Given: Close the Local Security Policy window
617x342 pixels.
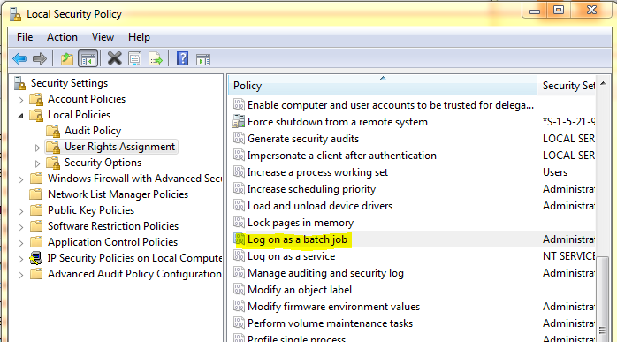Looking at the screenshot, I should (x=591, y=10).
